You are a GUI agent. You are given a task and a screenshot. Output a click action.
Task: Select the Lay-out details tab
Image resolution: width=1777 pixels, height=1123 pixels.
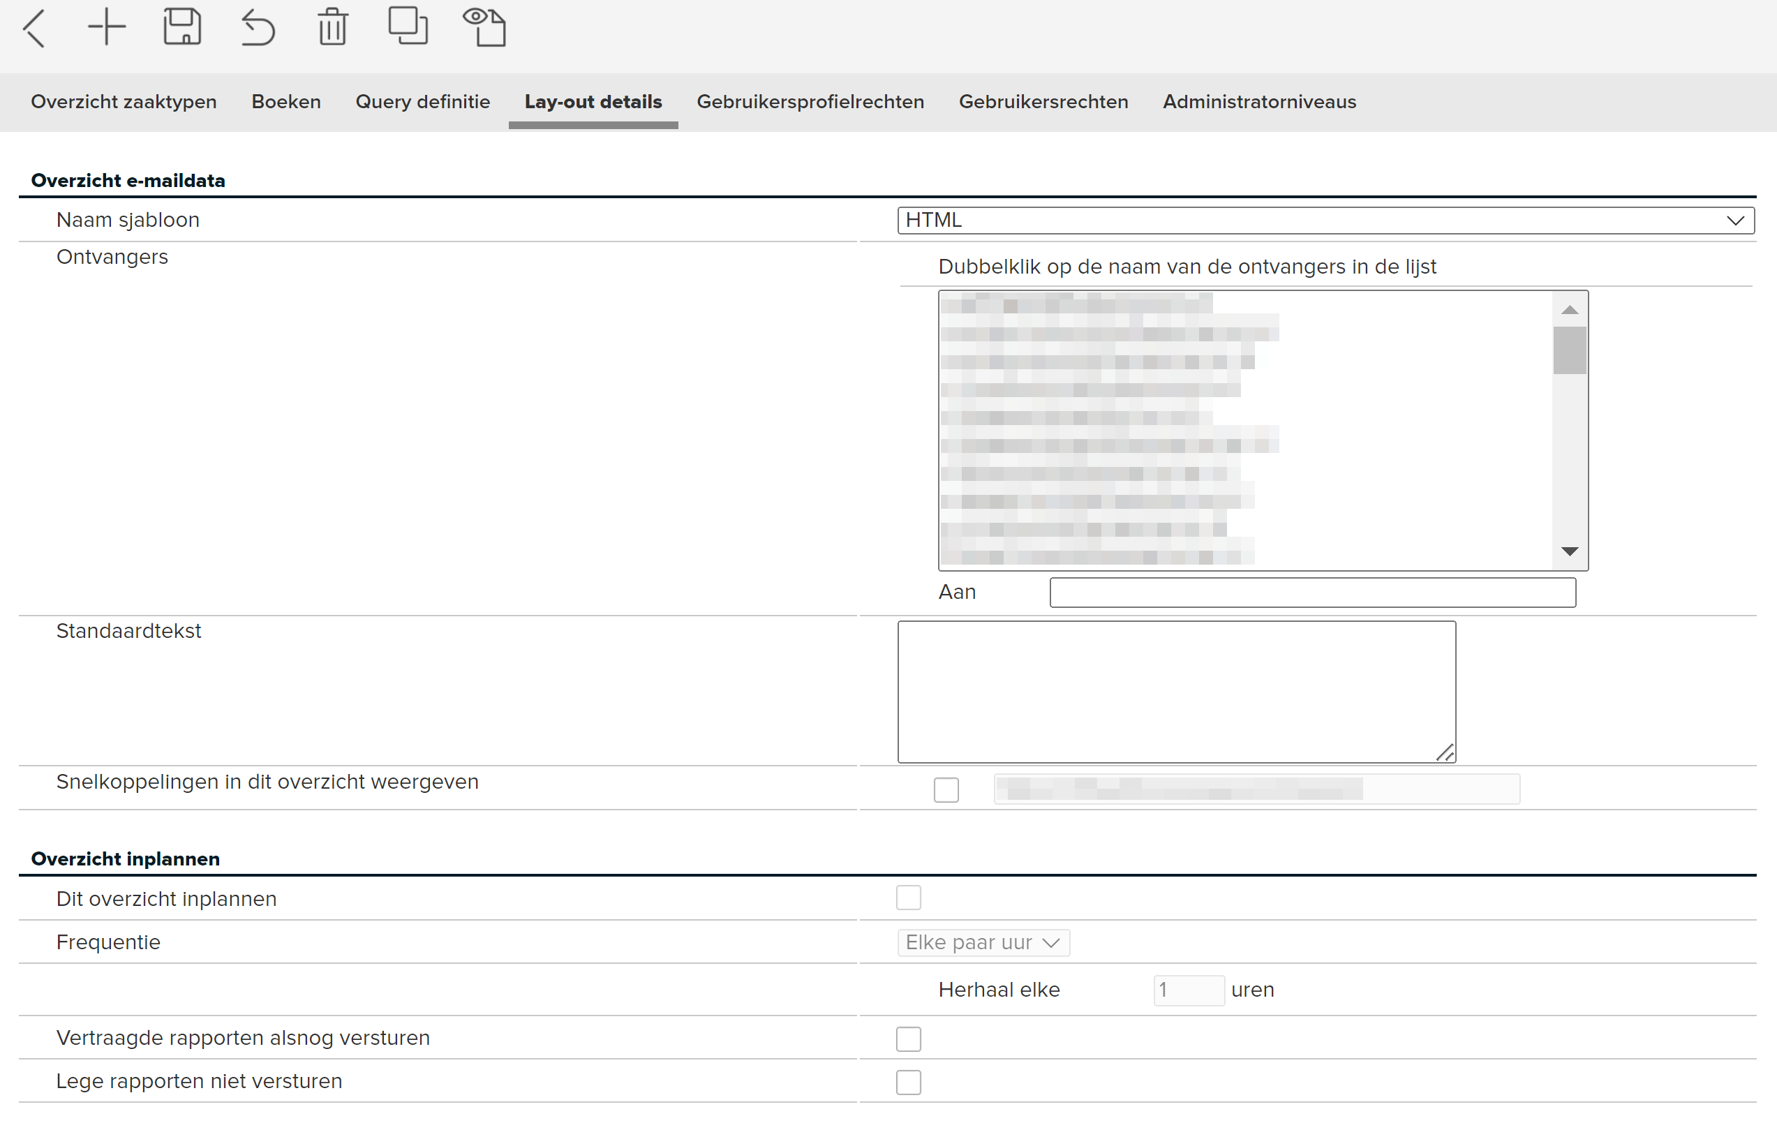tap(593, 102)
